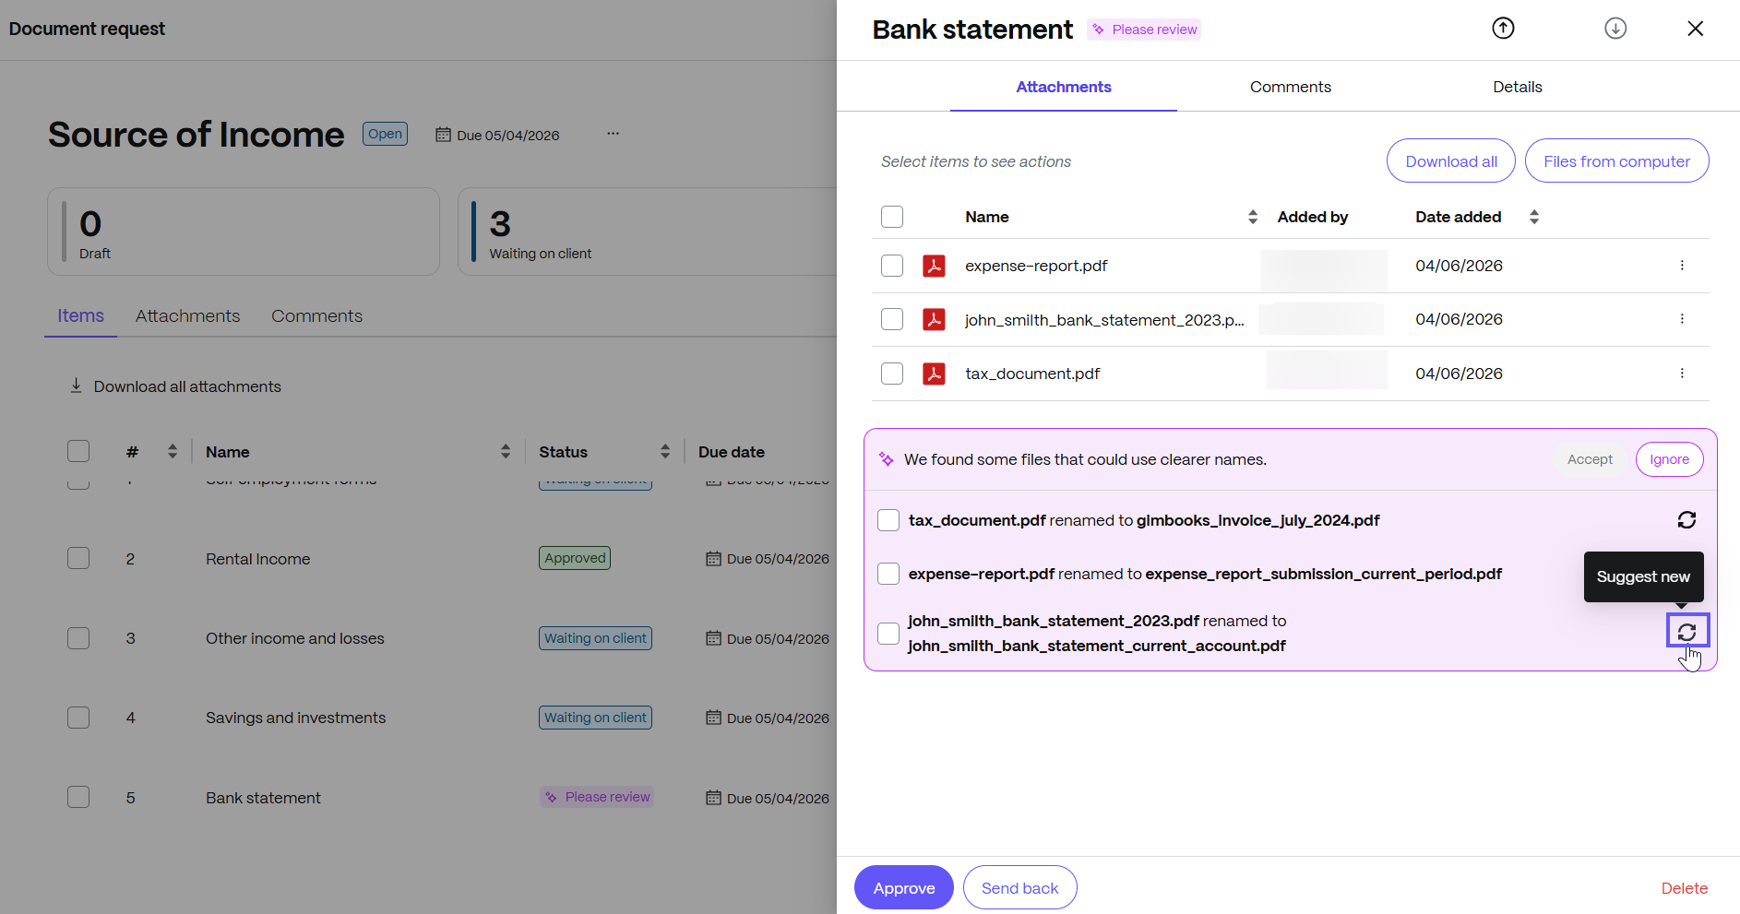Check the select-all checkbox above the attachments list

(892, 216)
